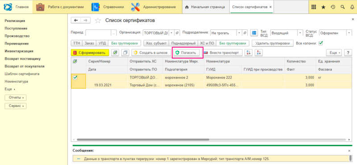
Task: Switch to 'Начальная страница' tab
Action: 205,7
